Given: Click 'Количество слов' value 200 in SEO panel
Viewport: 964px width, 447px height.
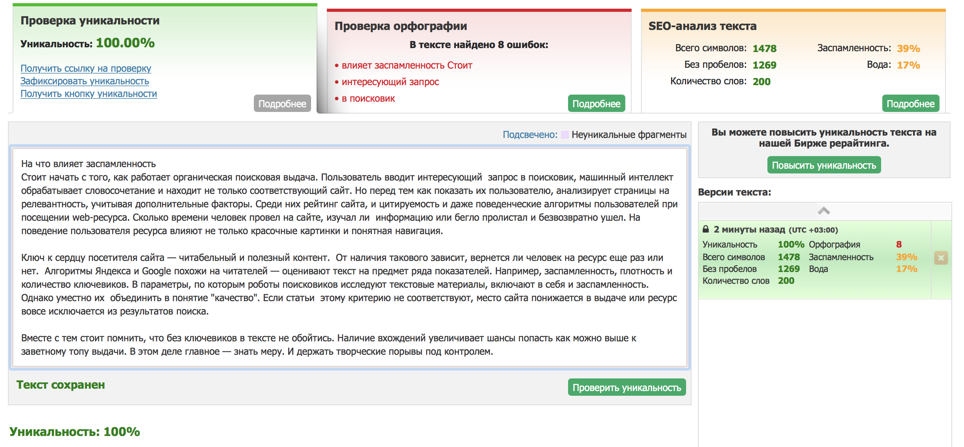Looking at the screenshot, I should (x=761, y=82).
